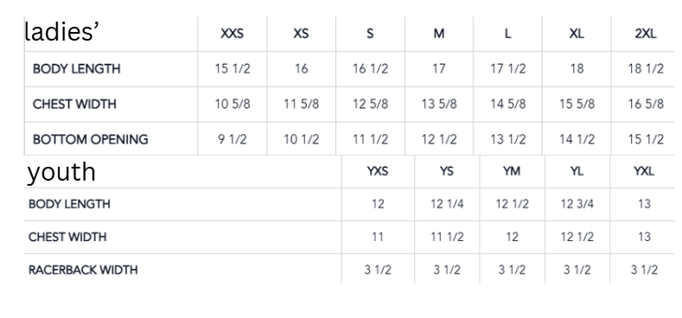Click the youth heading text
Screen dimensions: 682x318
(61, 172)
